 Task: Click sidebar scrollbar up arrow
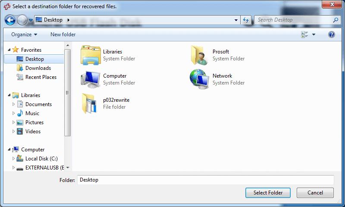[x=68, y=46]
